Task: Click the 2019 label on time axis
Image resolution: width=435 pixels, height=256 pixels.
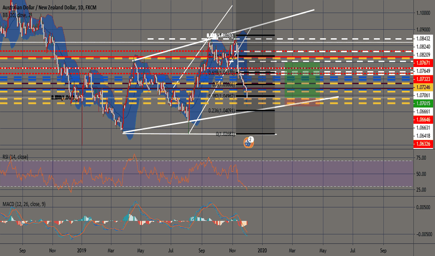Action: [82, 250]
